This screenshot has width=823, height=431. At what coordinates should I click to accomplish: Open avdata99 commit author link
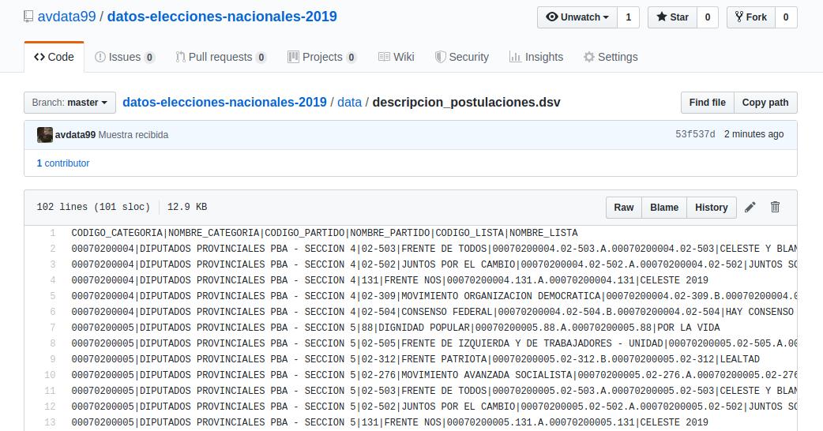tap(75, 135)
